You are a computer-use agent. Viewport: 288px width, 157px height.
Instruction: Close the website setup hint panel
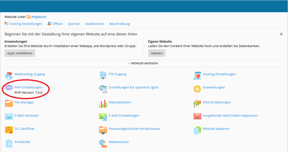[281, 34]
